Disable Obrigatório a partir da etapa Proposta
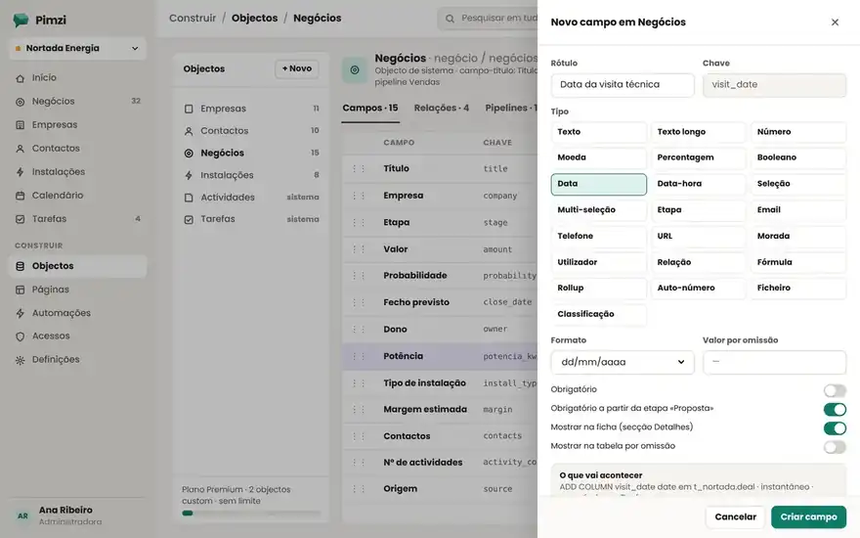 tap(835, 410)
